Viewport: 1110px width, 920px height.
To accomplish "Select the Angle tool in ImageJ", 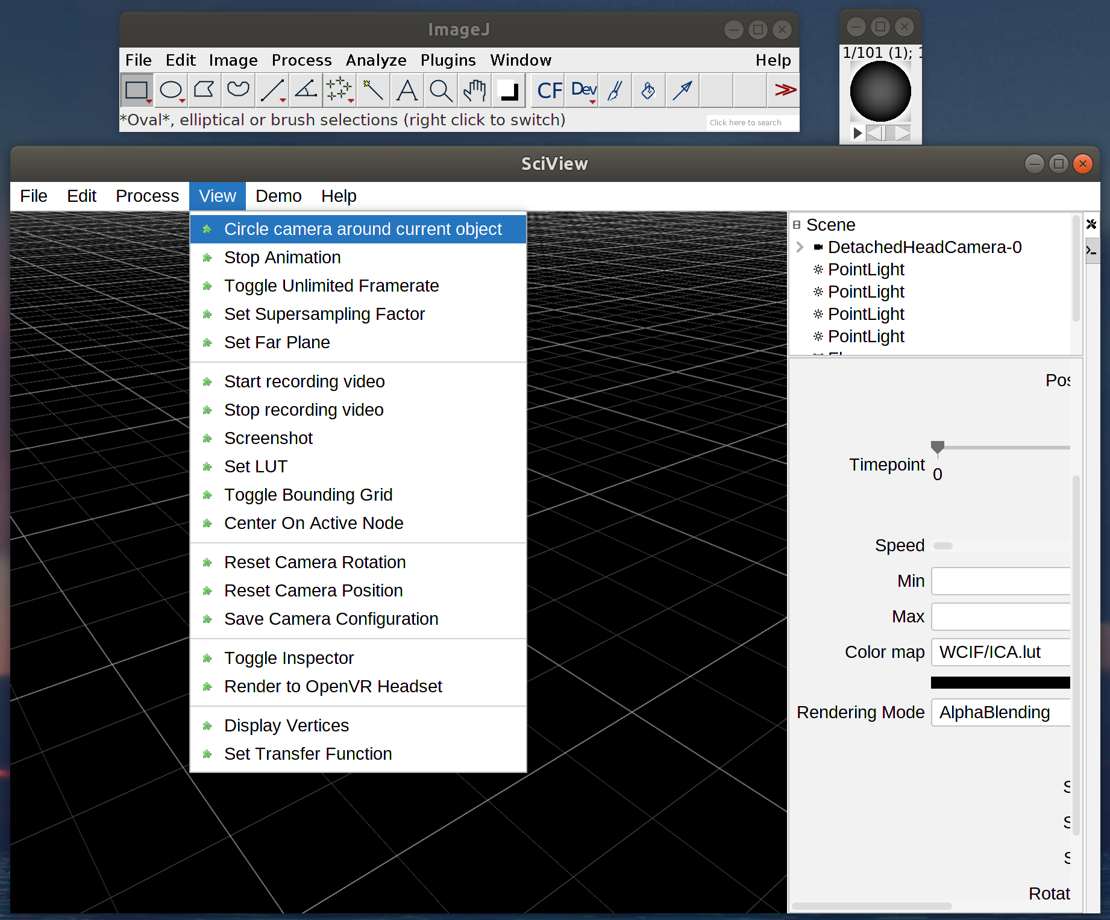I will click(306, 90).
